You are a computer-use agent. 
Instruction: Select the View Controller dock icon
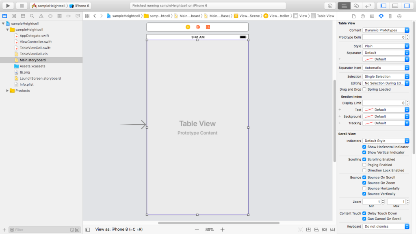point(188,27)
